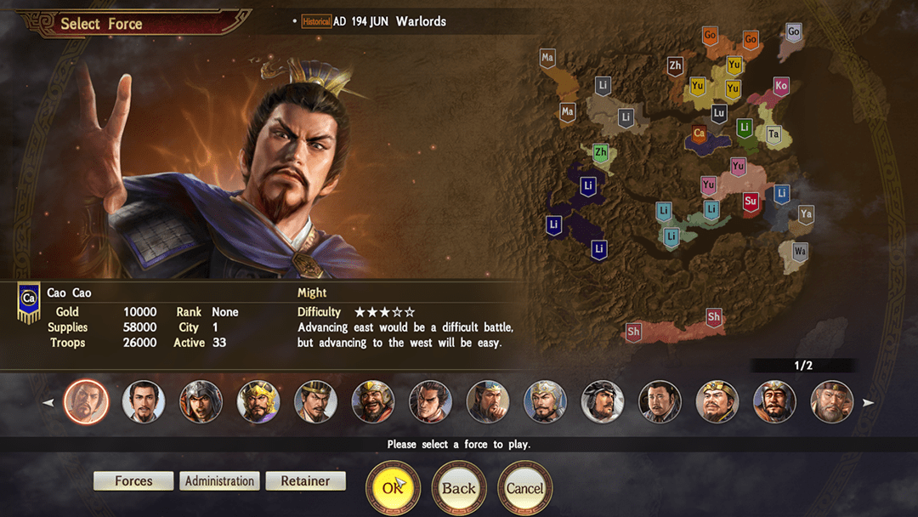Show previous page of force portraits
Image resolution: width=918 pixels, height=517 pixels.
[x=48, y=403]
